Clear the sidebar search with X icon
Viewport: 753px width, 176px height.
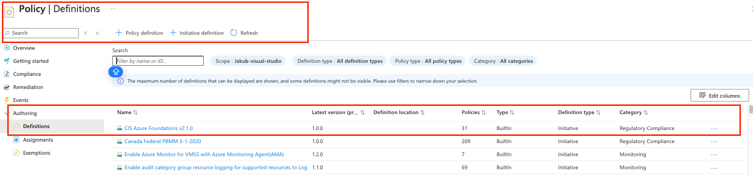pos(85,33)
